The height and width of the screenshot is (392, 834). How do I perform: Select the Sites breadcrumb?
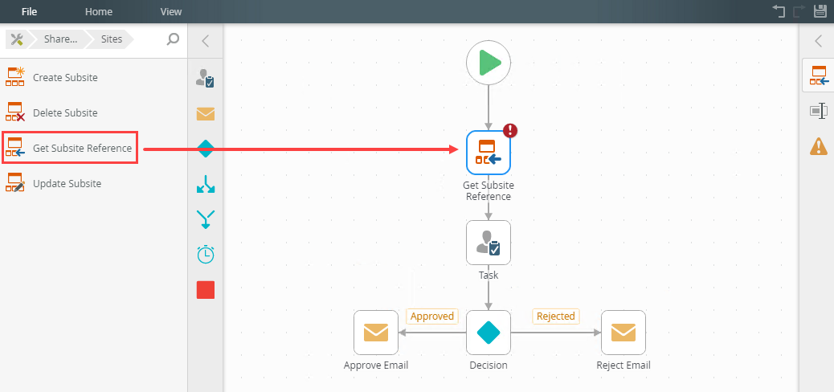(111, 39)
